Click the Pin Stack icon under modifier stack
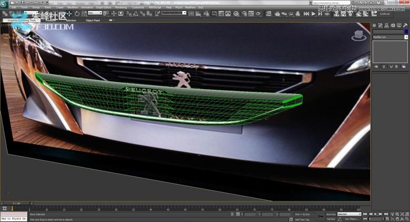The width and height of the screenshot is (410, 222). point(376,67)
